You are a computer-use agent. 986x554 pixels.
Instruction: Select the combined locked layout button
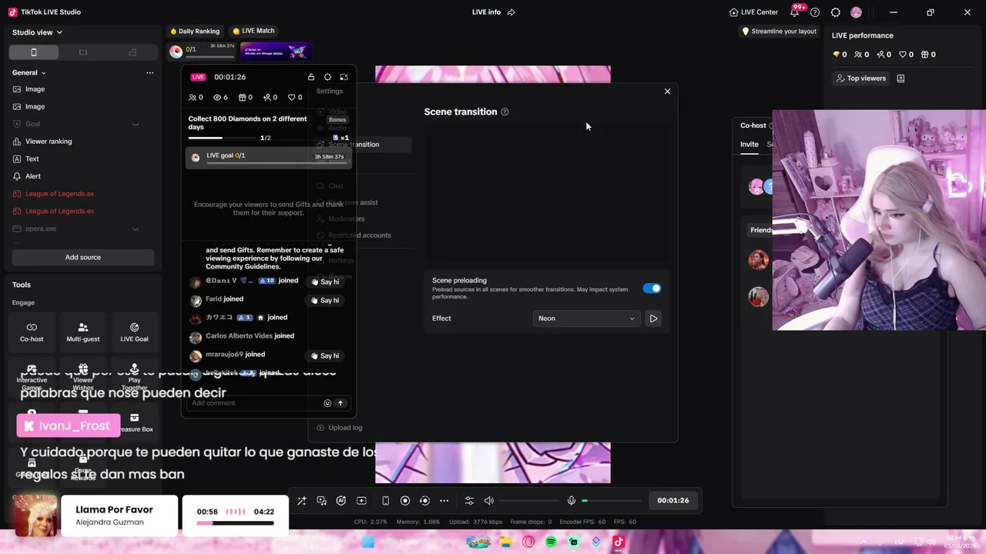pos(132,52)
